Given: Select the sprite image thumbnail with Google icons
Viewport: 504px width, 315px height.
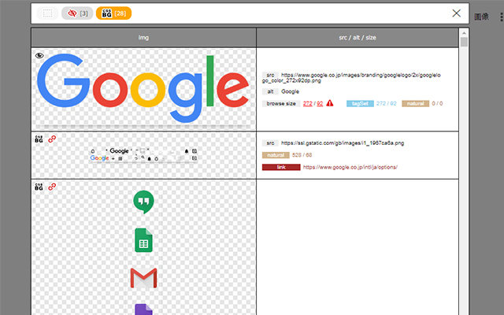Looking at the screenshot, I should 143,154.
